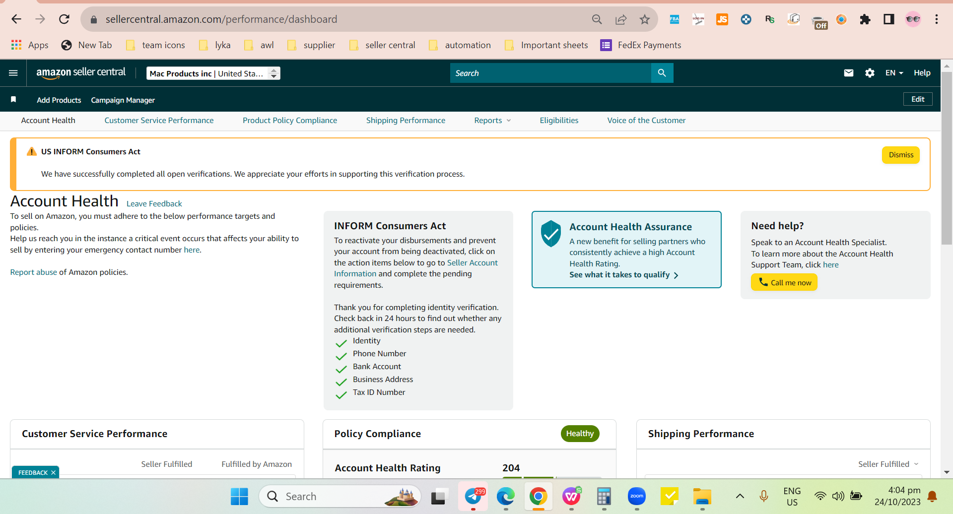This screenshot has height=514, width=953.
Task: Open the browser Extensions puzzle icon
Action: pyautogui.click(x=865, y=19)
